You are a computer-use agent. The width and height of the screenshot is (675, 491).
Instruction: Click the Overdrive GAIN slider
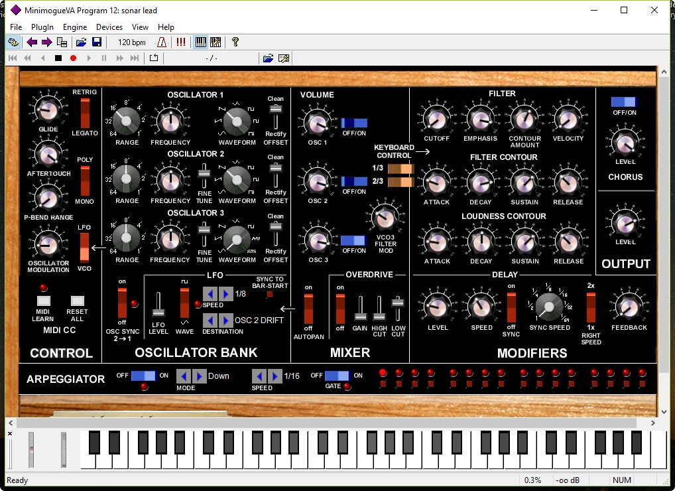point(360,309)
